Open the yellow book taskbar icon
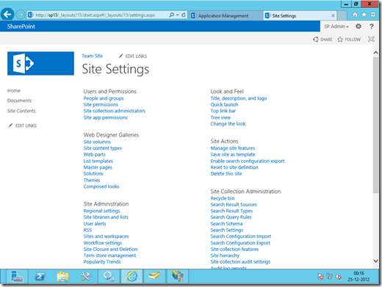The image size is (382, 287). click(155, 277)
